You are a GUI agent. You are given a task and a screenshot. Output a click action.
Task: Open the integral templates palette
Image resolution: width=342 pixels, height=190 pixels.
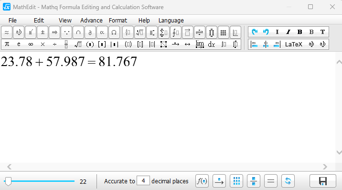click(x=176, y=33)
